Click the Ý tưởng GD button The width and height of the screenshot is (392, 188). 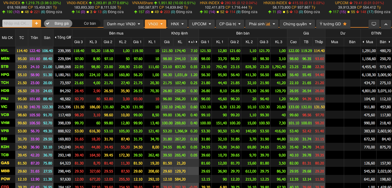pyautogui.click(x=333, y=24)
